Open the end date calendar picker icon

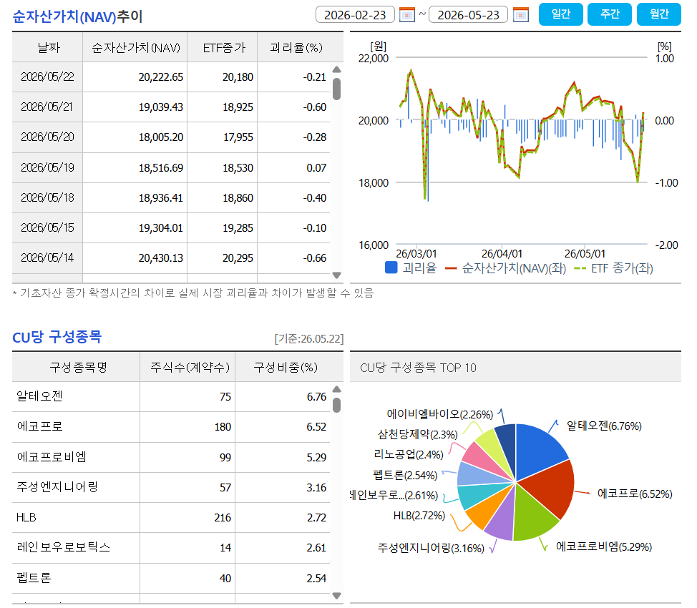520,15
